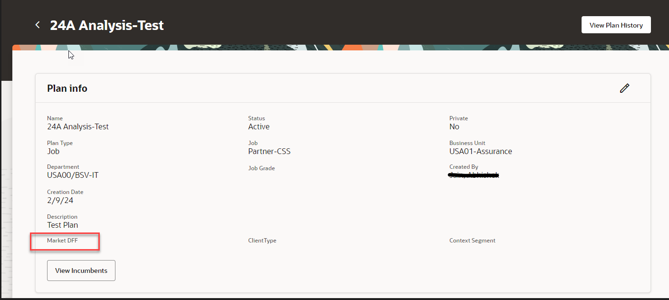Click the Private field value No
Screen dimensions: 669x300
[454, 126]
